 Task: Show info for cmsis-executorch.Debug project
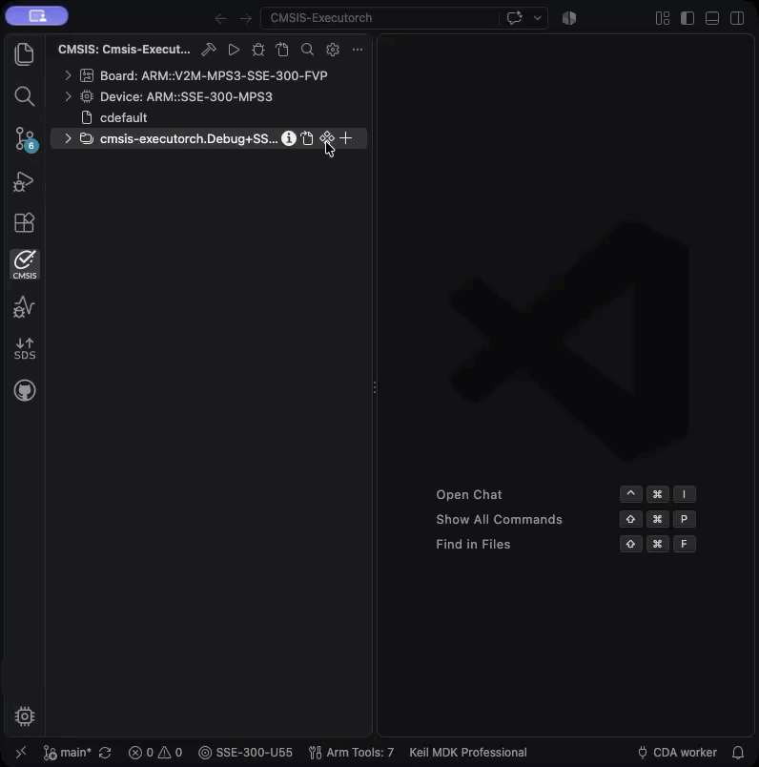pyautogui.click(x=289, y=138)
